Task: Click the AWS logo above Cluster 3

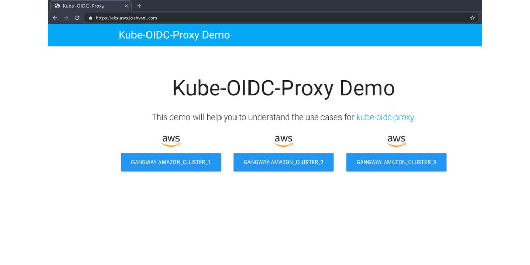Action: click(x=396, y=141)
